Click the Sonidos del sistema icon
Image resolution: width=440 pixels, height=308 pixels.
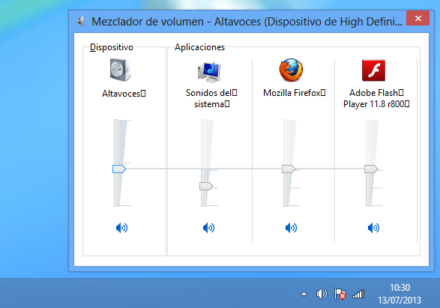[209, 72]
